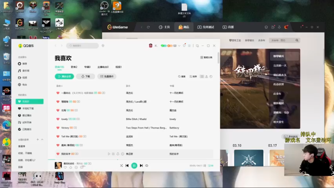
Task: Click the WeGame store search field
Action: pos(285,40)
